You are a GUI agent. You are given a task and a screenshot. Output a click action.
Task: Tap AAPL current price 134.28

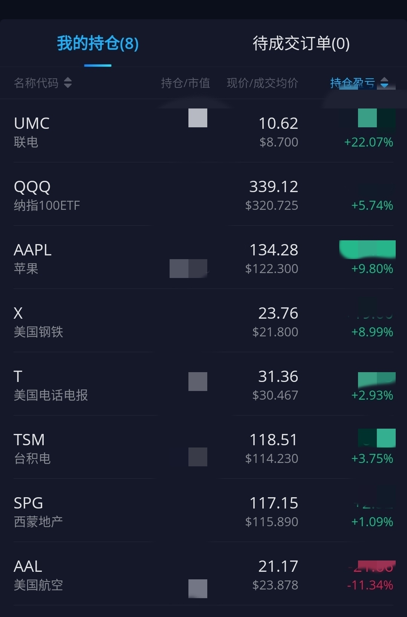(x=274, y=250)
